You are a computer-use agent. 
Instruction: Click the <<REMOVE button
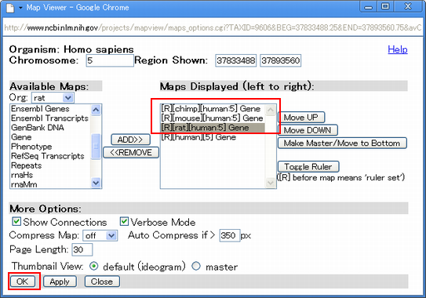(x=131, y=153)
